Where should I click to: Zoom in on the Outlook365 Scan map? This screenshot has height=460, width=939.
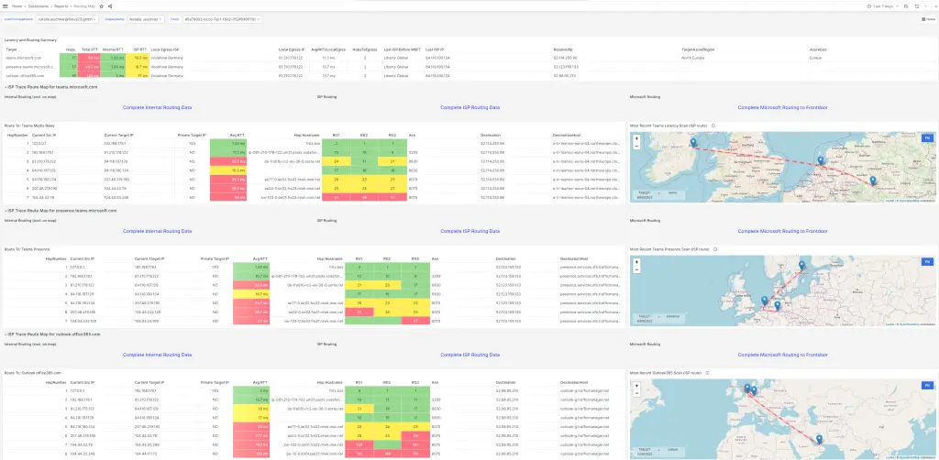[636, 386]
